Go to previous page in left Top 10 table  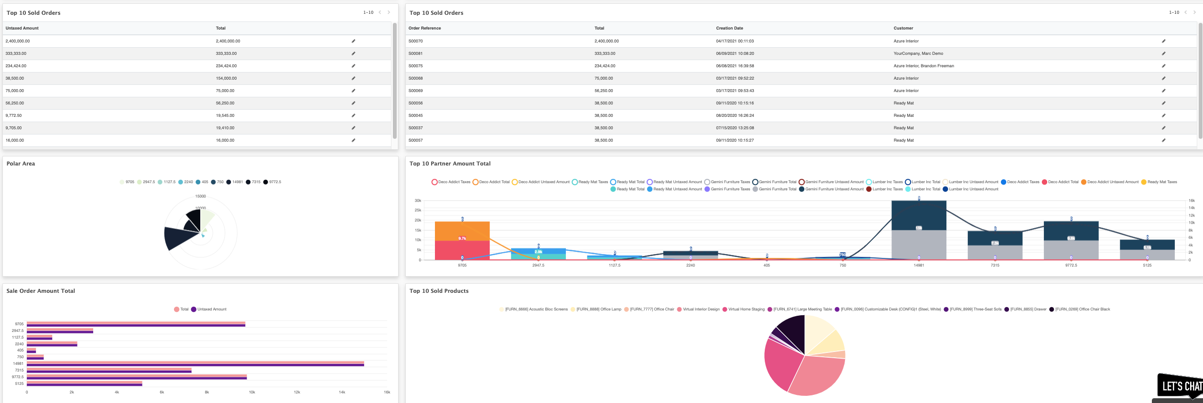coord(380,12)
